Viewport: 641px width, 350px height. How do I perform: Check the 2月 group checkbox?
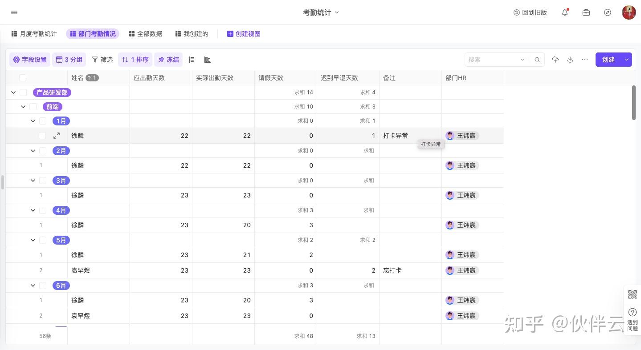tap(43, 151)
